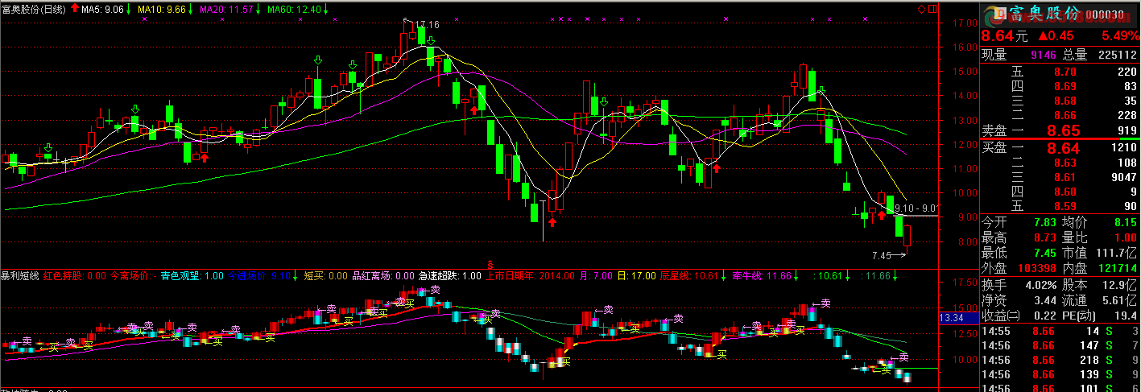
Task: Click the 14:55 trade row with volume 14
Action: (1060, 331)
